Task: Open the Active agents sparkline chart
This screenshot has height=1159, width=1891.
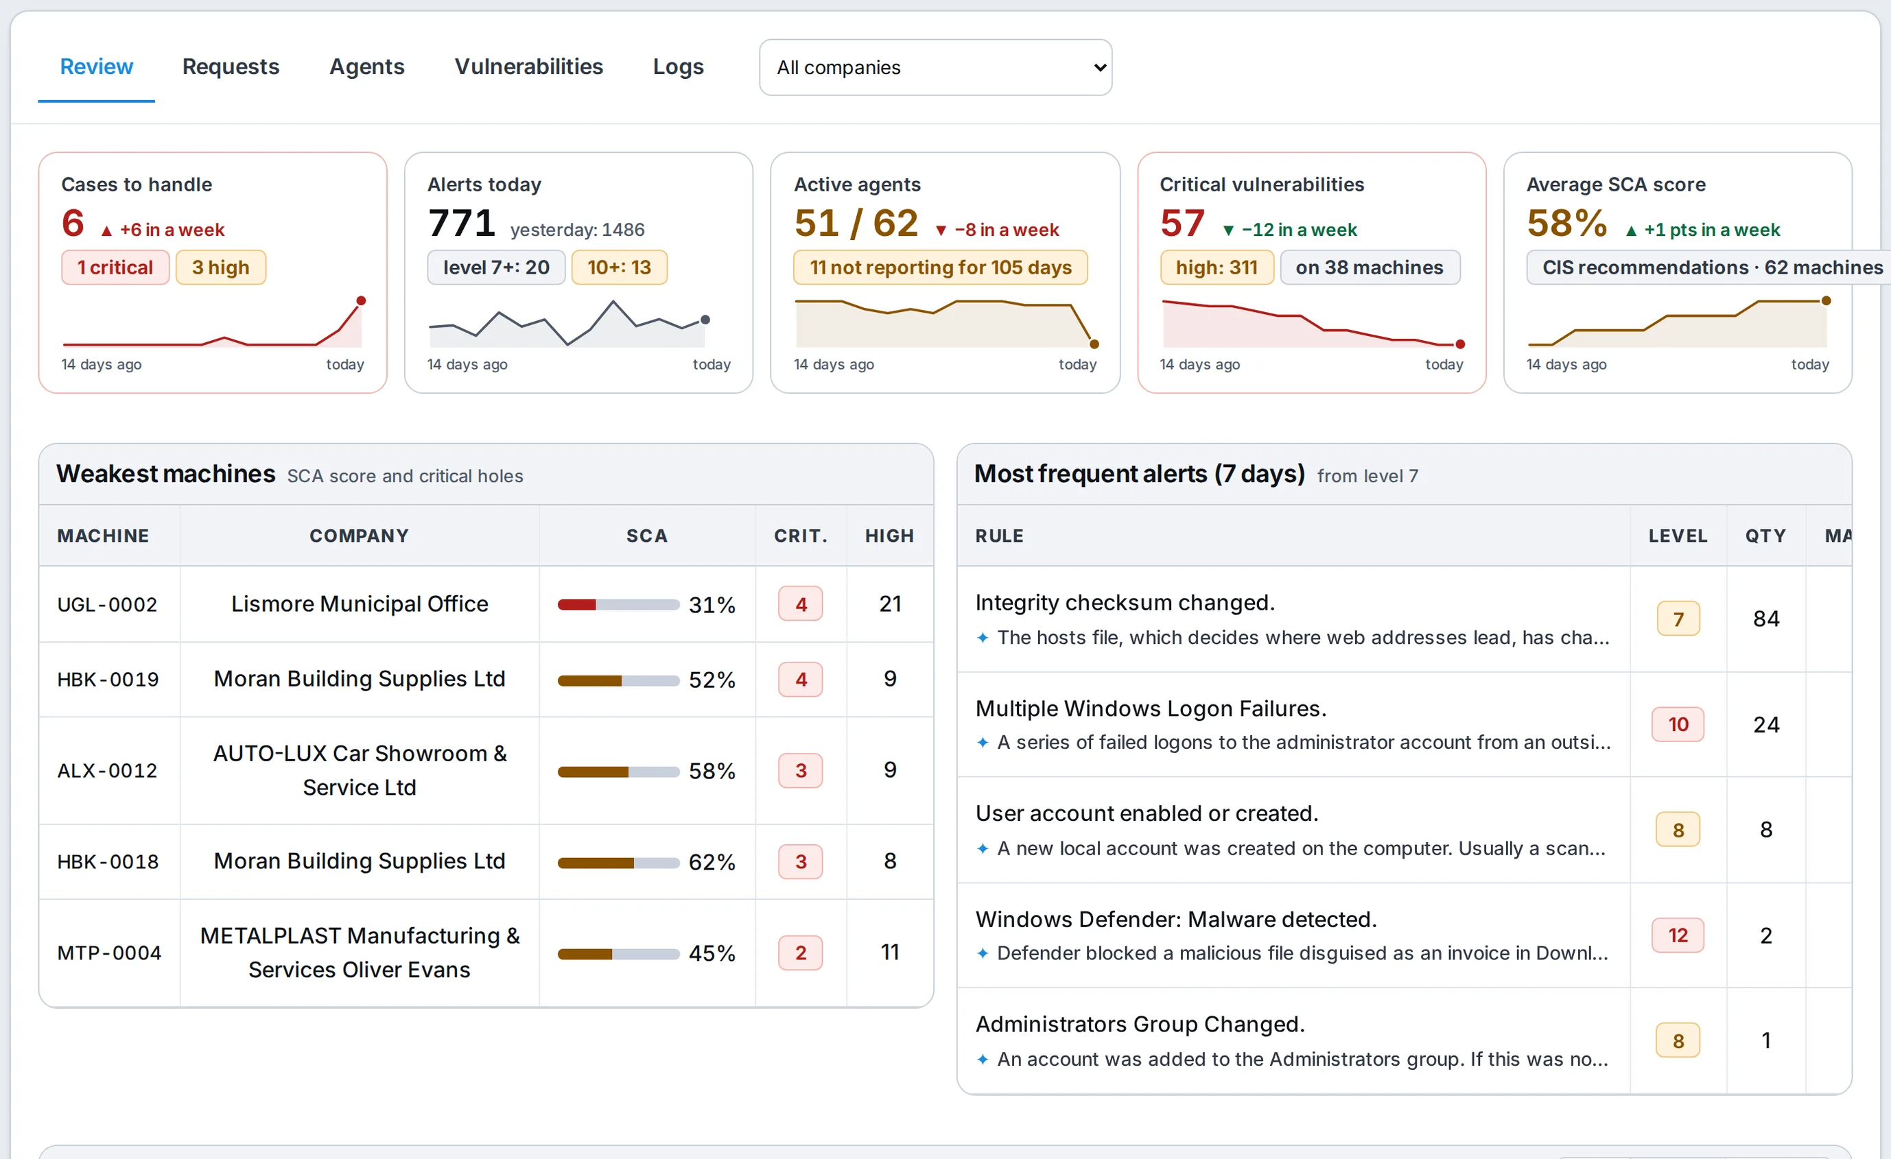Action: coord(945,322)
